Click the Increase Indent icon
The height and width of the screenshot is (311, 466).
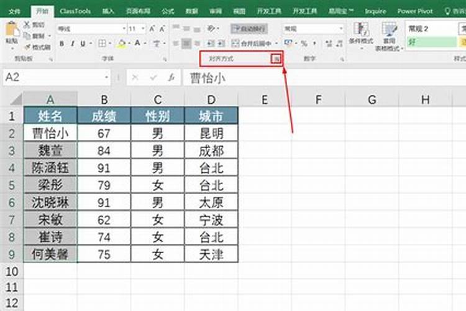click(x=221, y=44)
